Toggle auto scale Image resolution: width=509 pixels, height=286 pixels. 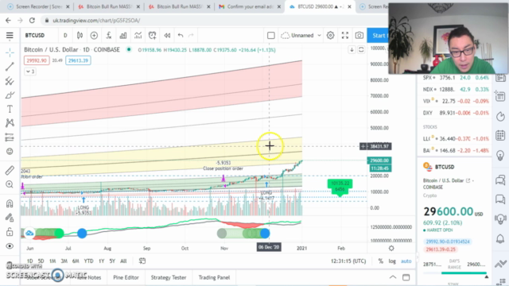[406, 261]
